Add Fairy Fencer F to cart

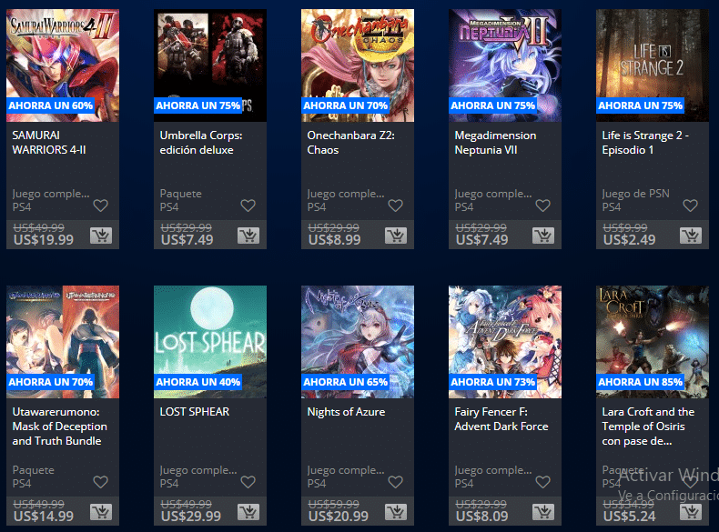(543, 512)
